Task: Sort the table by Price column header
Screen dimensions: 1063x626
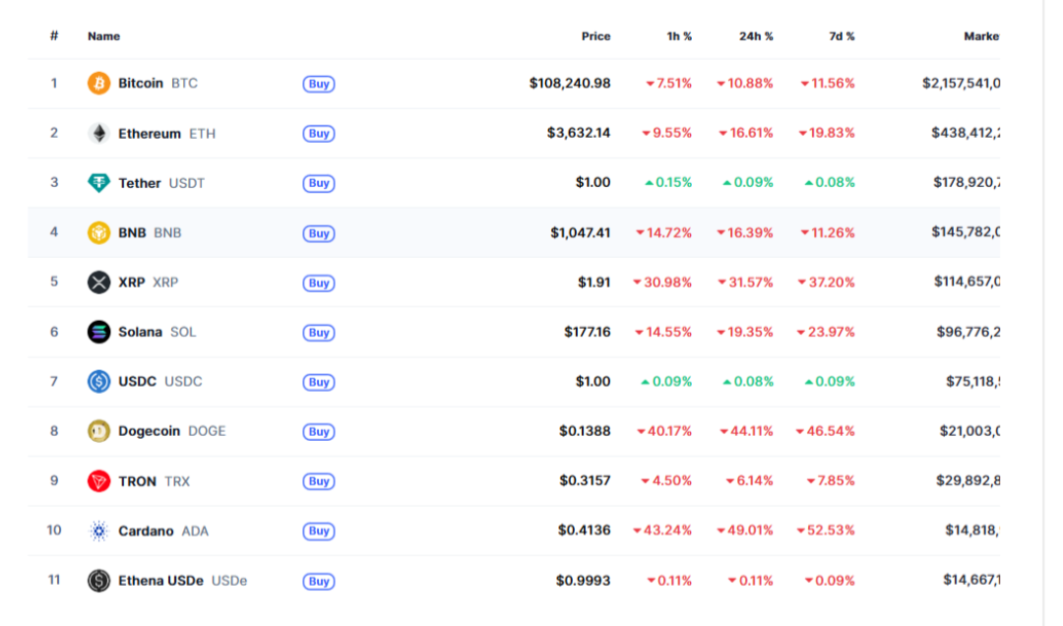Action: coord(595,36)
